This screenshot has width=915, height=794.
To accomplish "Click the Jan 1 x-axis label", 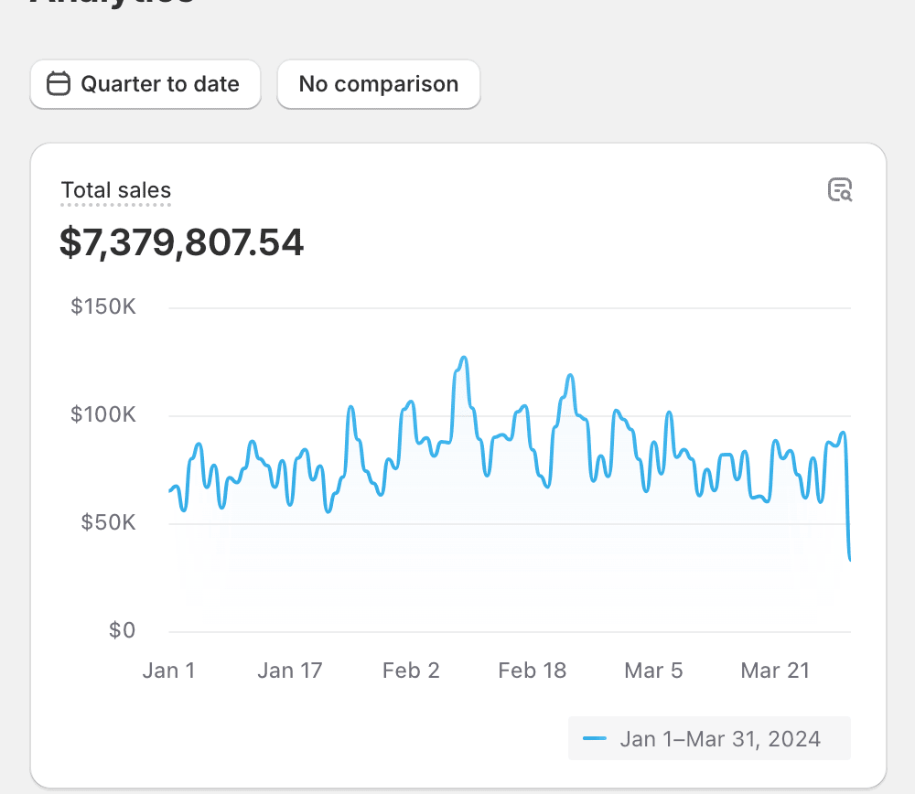I will [168, 671].
